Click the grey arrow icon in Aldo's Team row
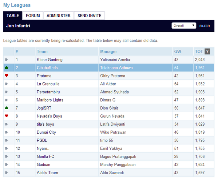 (7, 173)
